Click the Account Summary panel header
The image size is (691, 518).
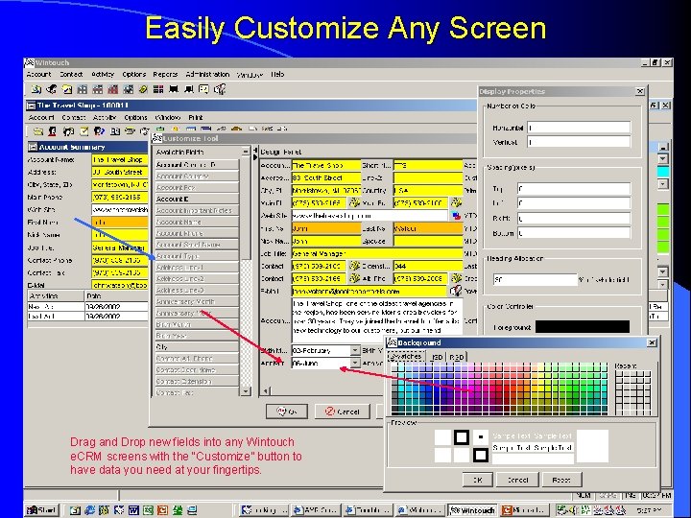pyautogui.click(x=87, y=147)
